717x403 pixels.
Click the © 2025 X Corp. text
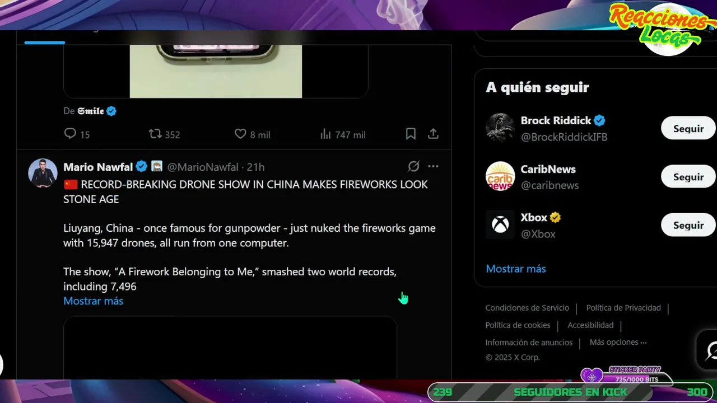coord(513,357)
